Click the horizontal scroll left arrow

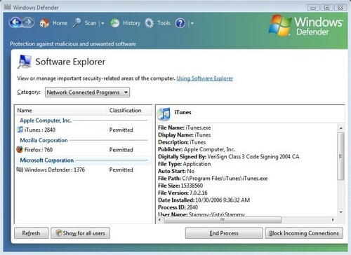[160, 220]
